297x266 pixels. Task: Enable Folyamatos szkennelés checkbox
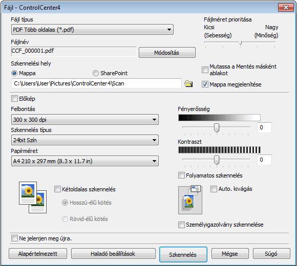(181, 175)
